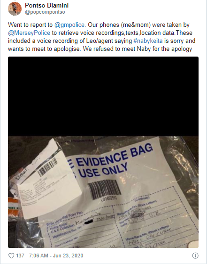This screenshot has width=207, height=264.
Task: Visit the @popcornpontso handle
Action: click(x=45, y=12)
